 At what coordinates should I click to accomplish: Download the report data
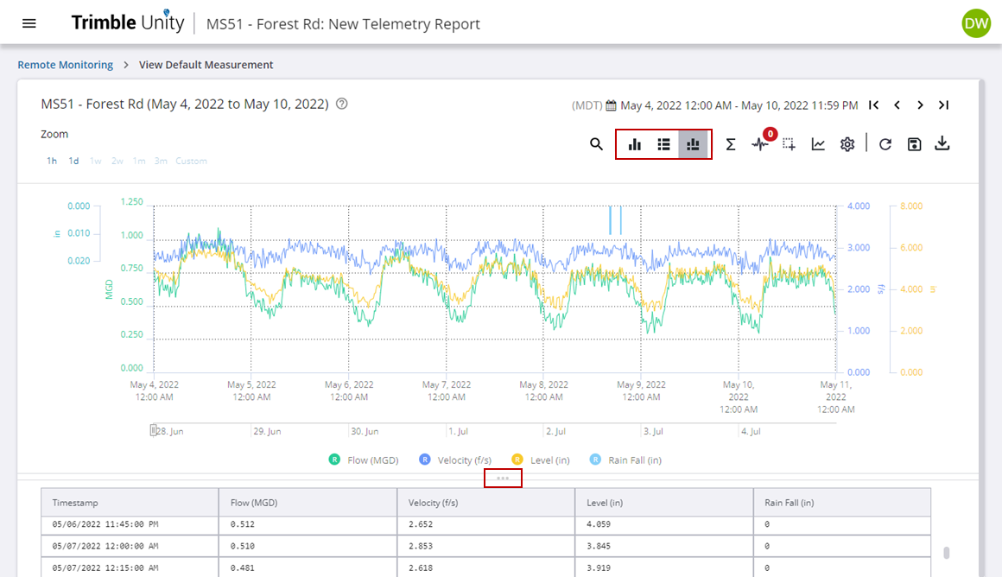click(942, 143)
